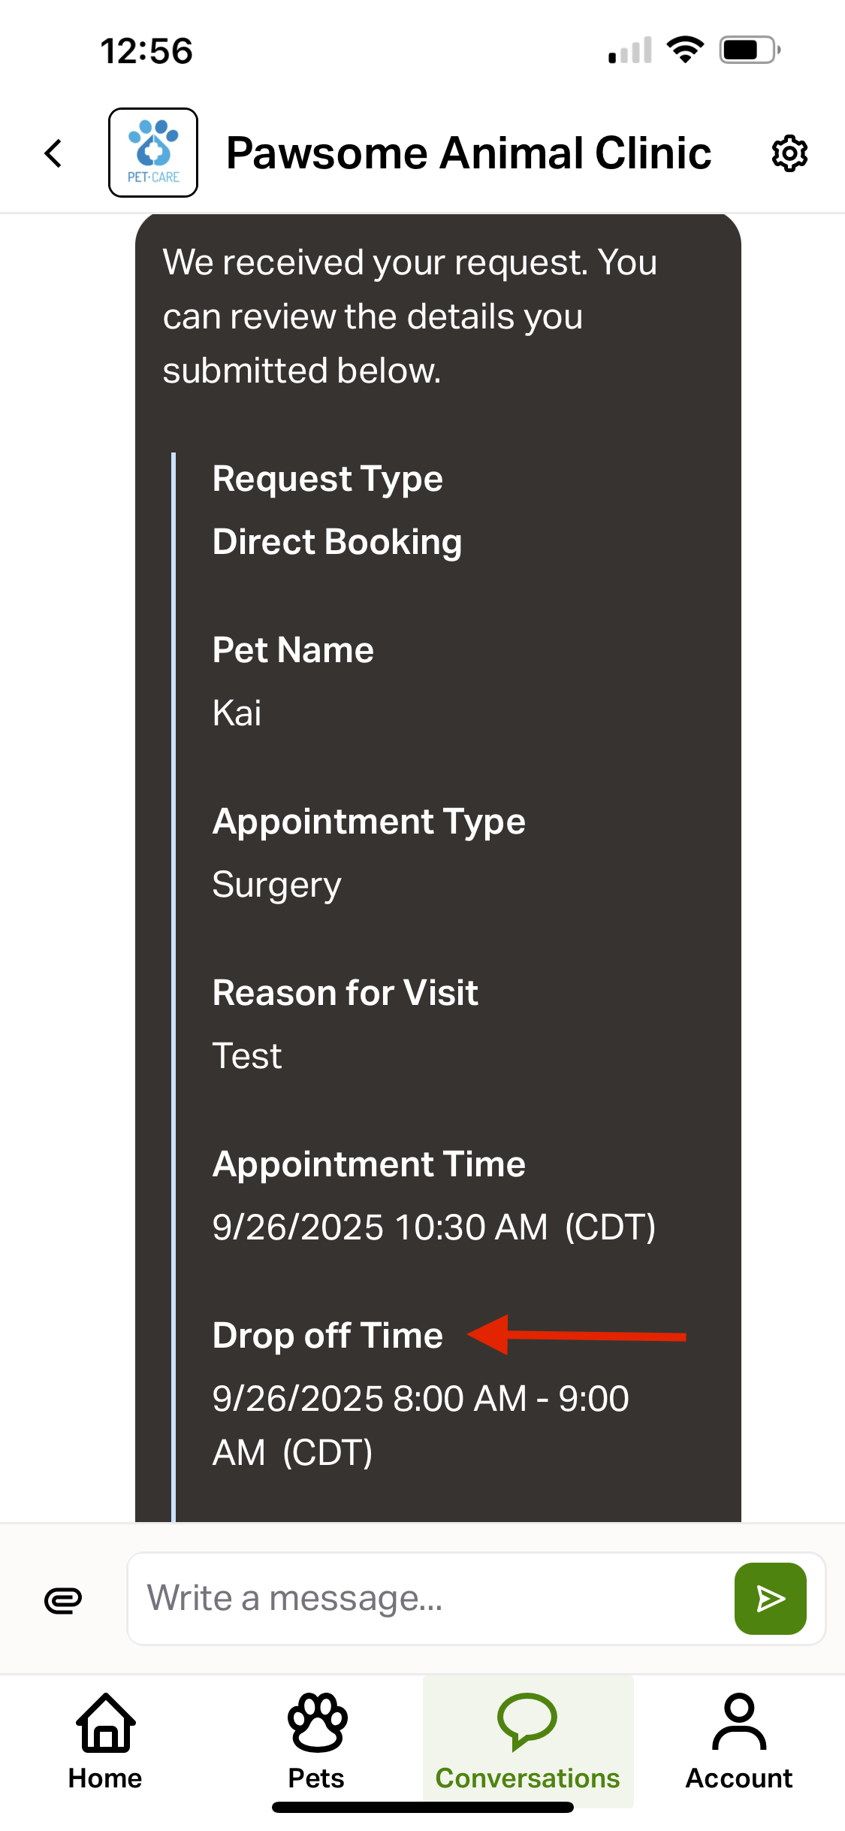845x1831 pixels.
Task: Tap the Pawsome Animal Clinic title
Action: click(469, 153)
